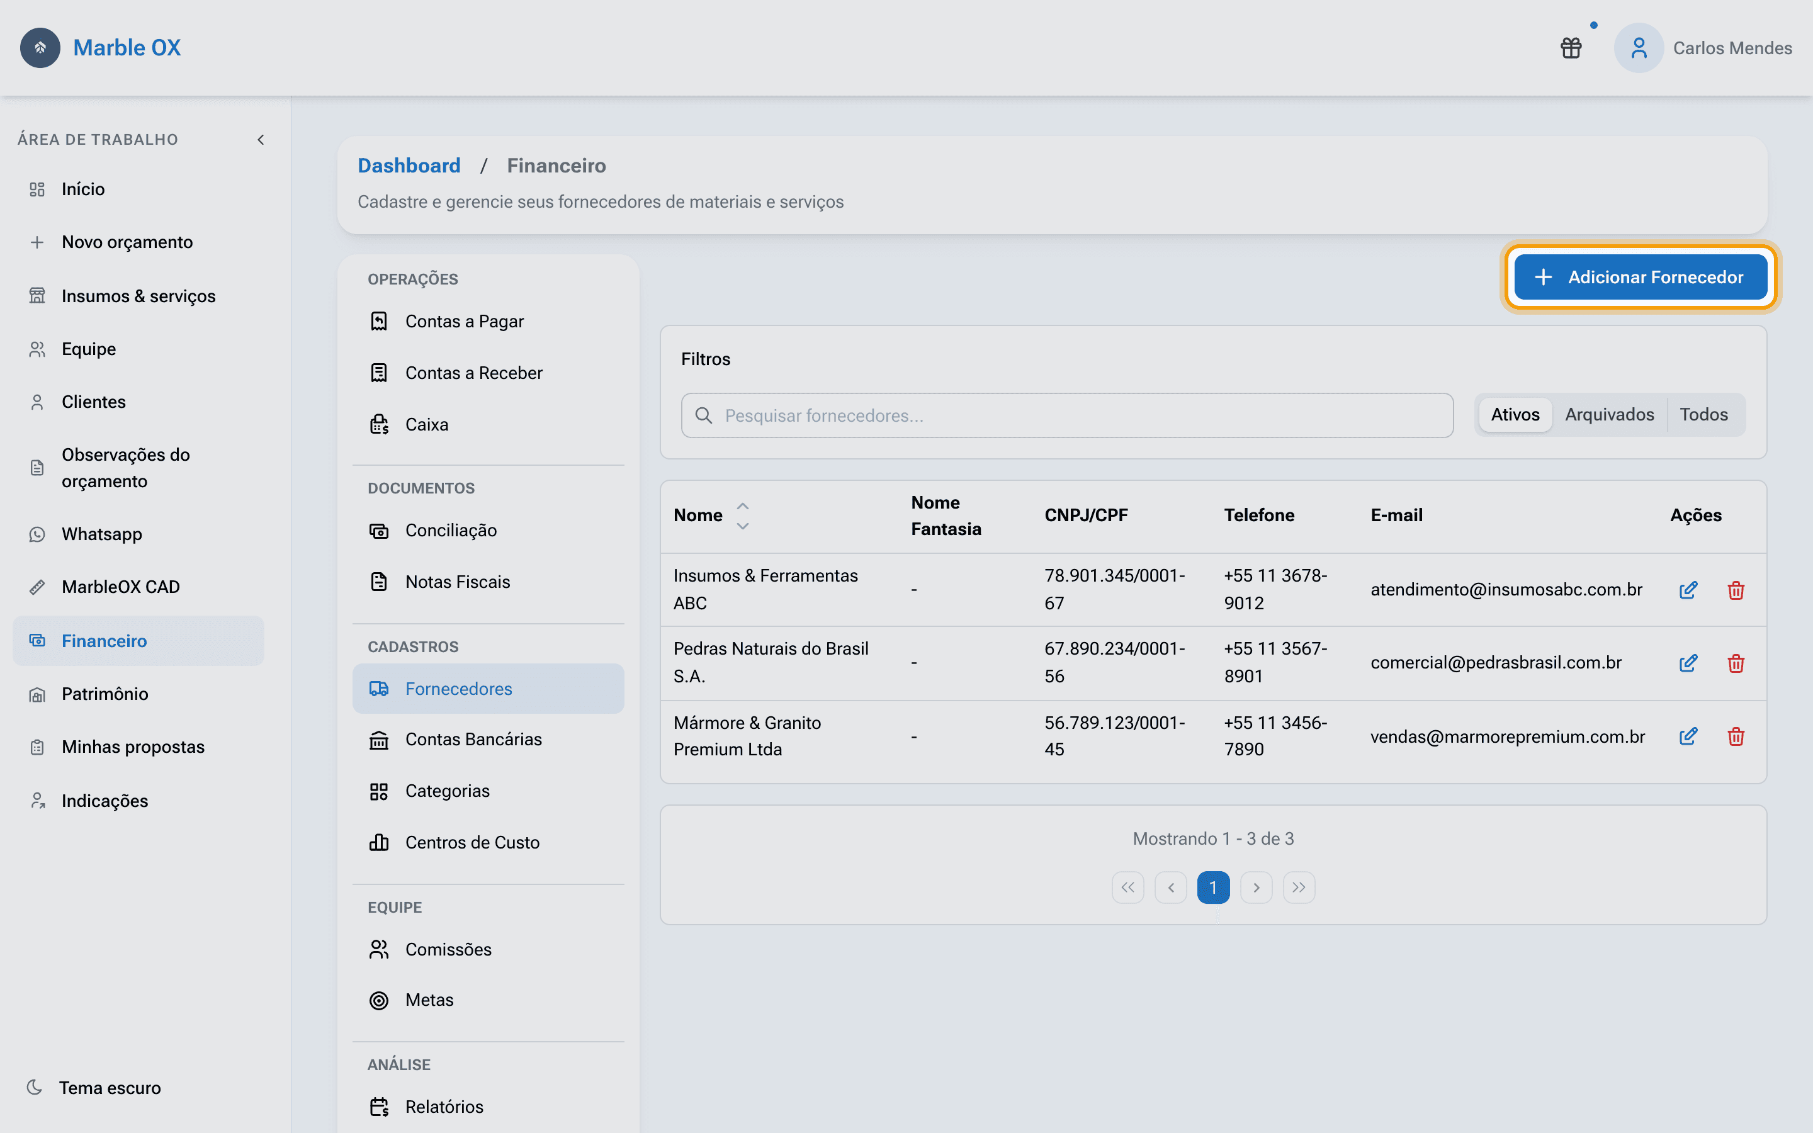This screenshot has height=1133, width=1813.
Task: Click the Indicações sidebar icon
Action: (x=37, y=801)
